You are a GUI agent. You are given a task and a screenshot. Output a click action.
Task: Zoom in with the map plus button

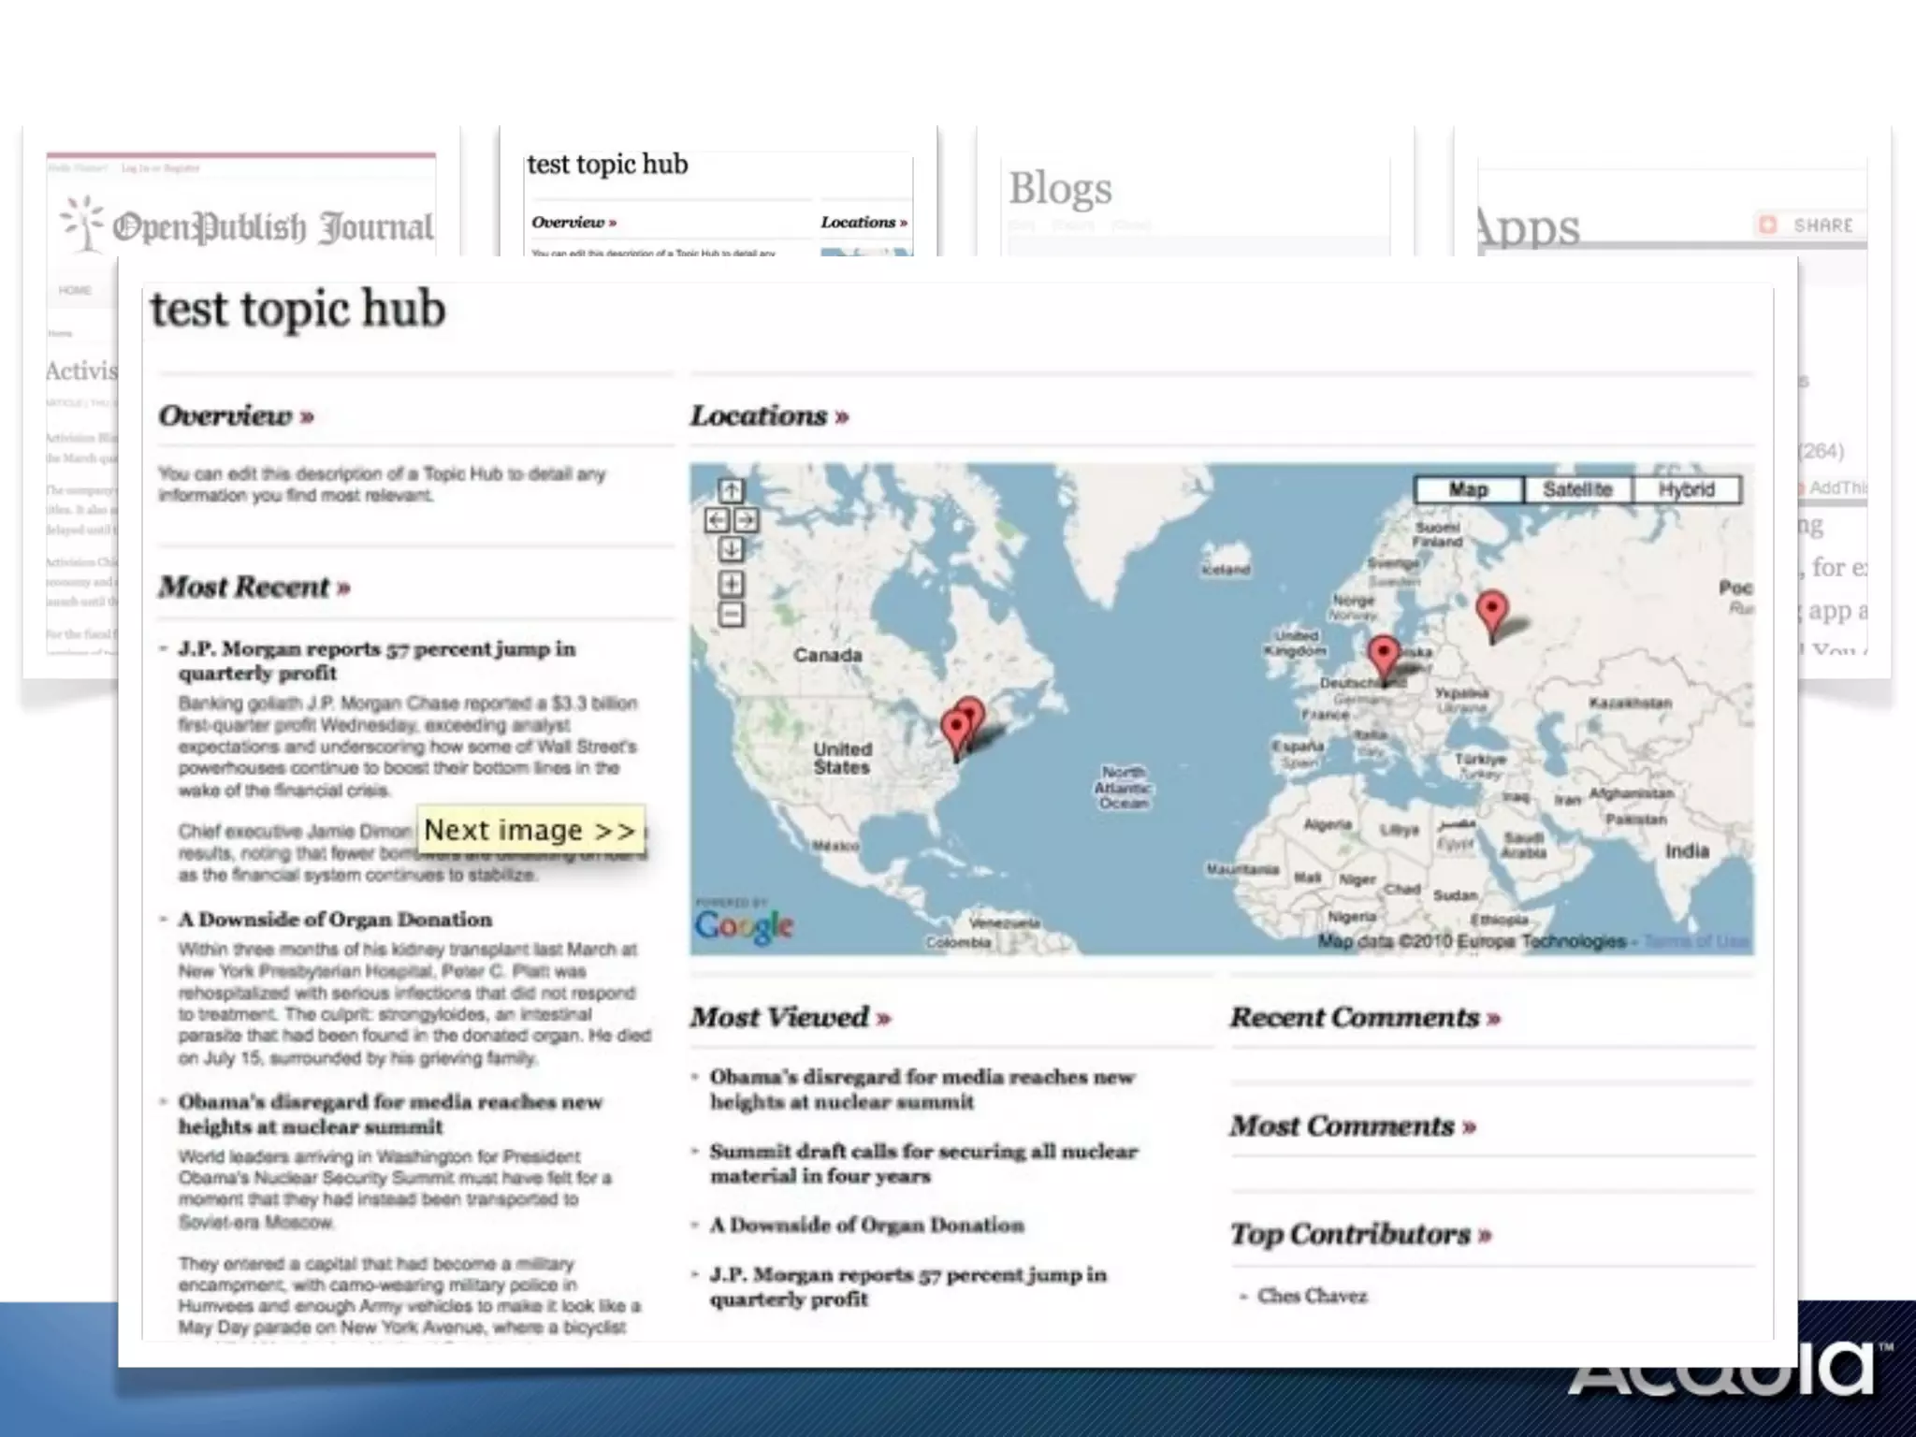pos(731,584)
